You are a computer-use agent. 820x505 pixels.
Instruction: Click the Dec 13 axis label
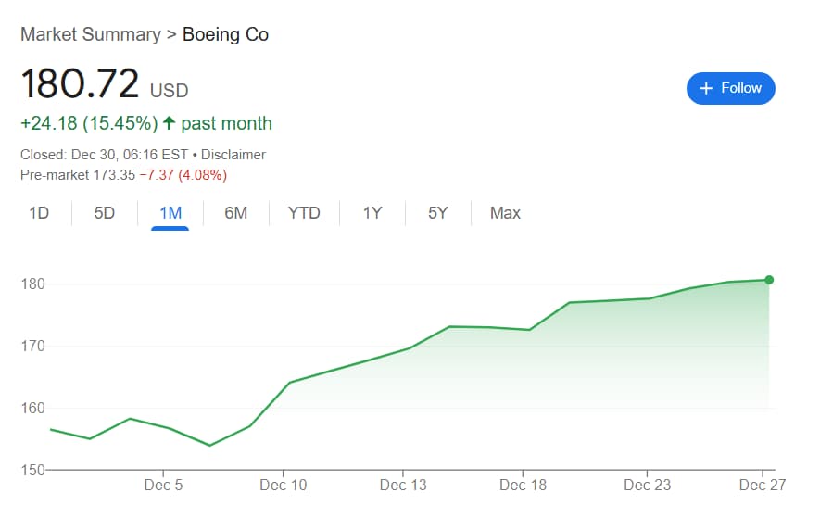click(x=403, y=486)
